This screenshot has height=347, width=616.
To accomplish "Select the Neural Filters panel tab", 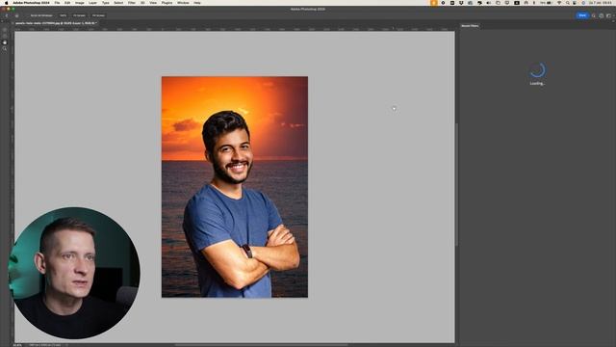I will tap(470, 26).
